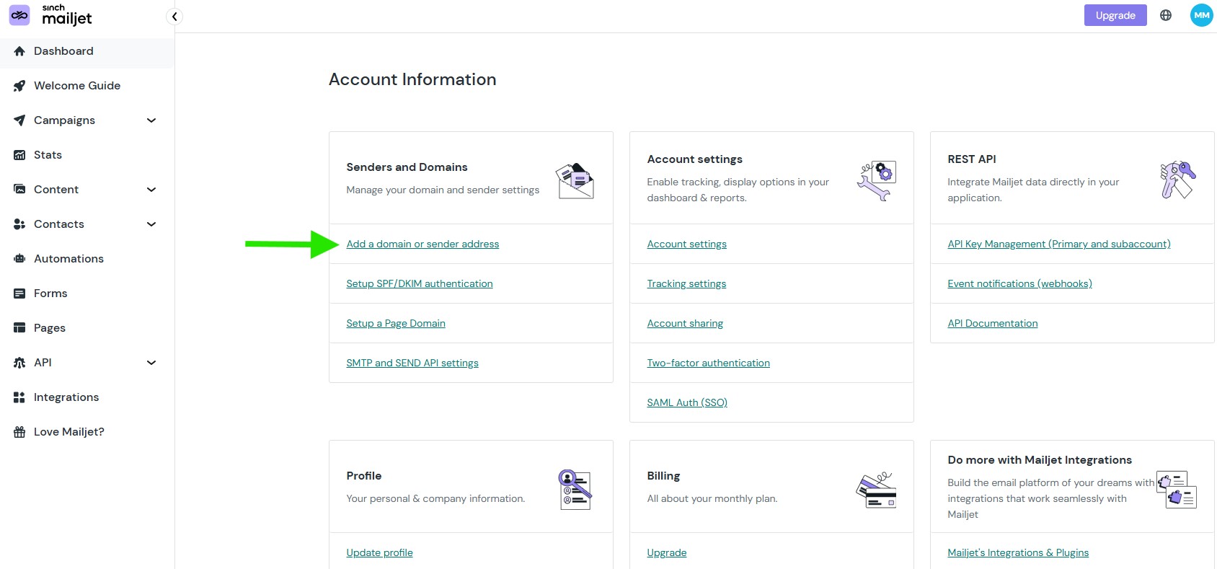1217x569 pixels.
Task: Click the Billing credit card illustration
Action: point(876,490)
